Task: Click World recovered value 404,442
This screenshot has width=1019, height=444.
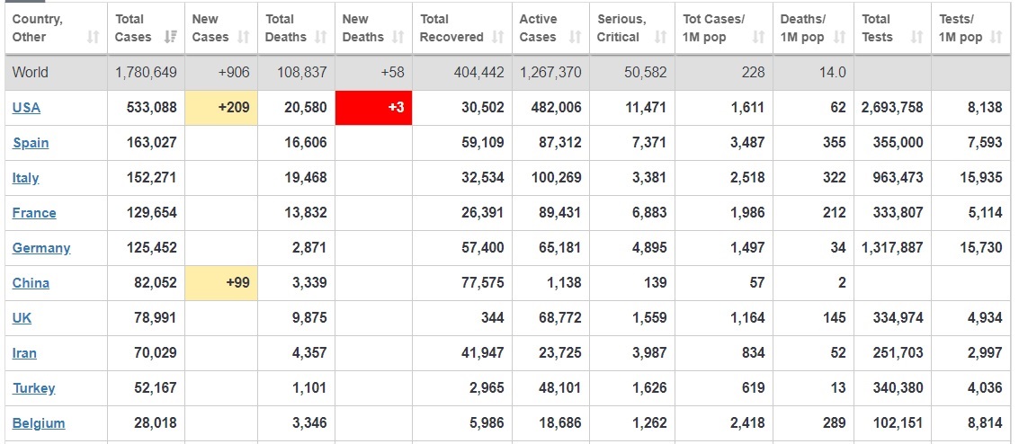Action: pos(479,72)
